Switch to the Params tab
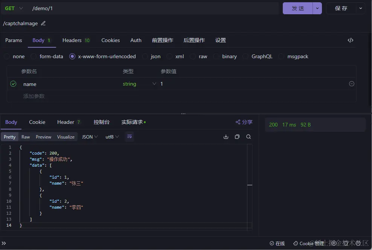Viewport: 372px width, 250px height. (x=14, y=40)
